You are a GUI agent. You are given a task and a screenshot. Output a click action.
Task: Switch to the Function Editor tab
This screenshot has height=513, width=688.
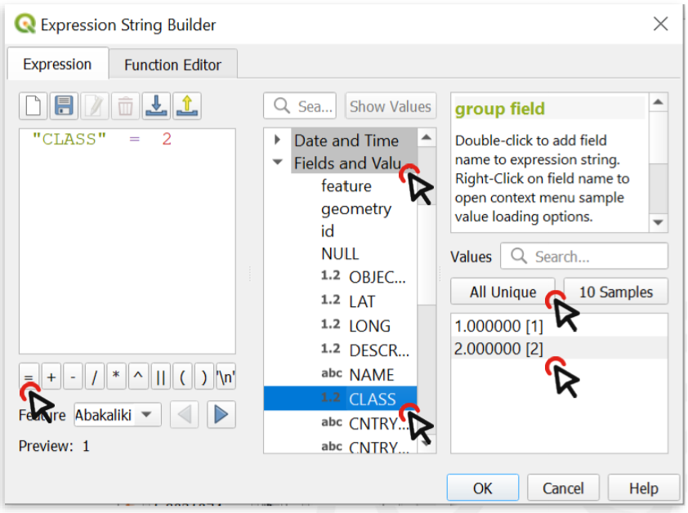point(172,65)
